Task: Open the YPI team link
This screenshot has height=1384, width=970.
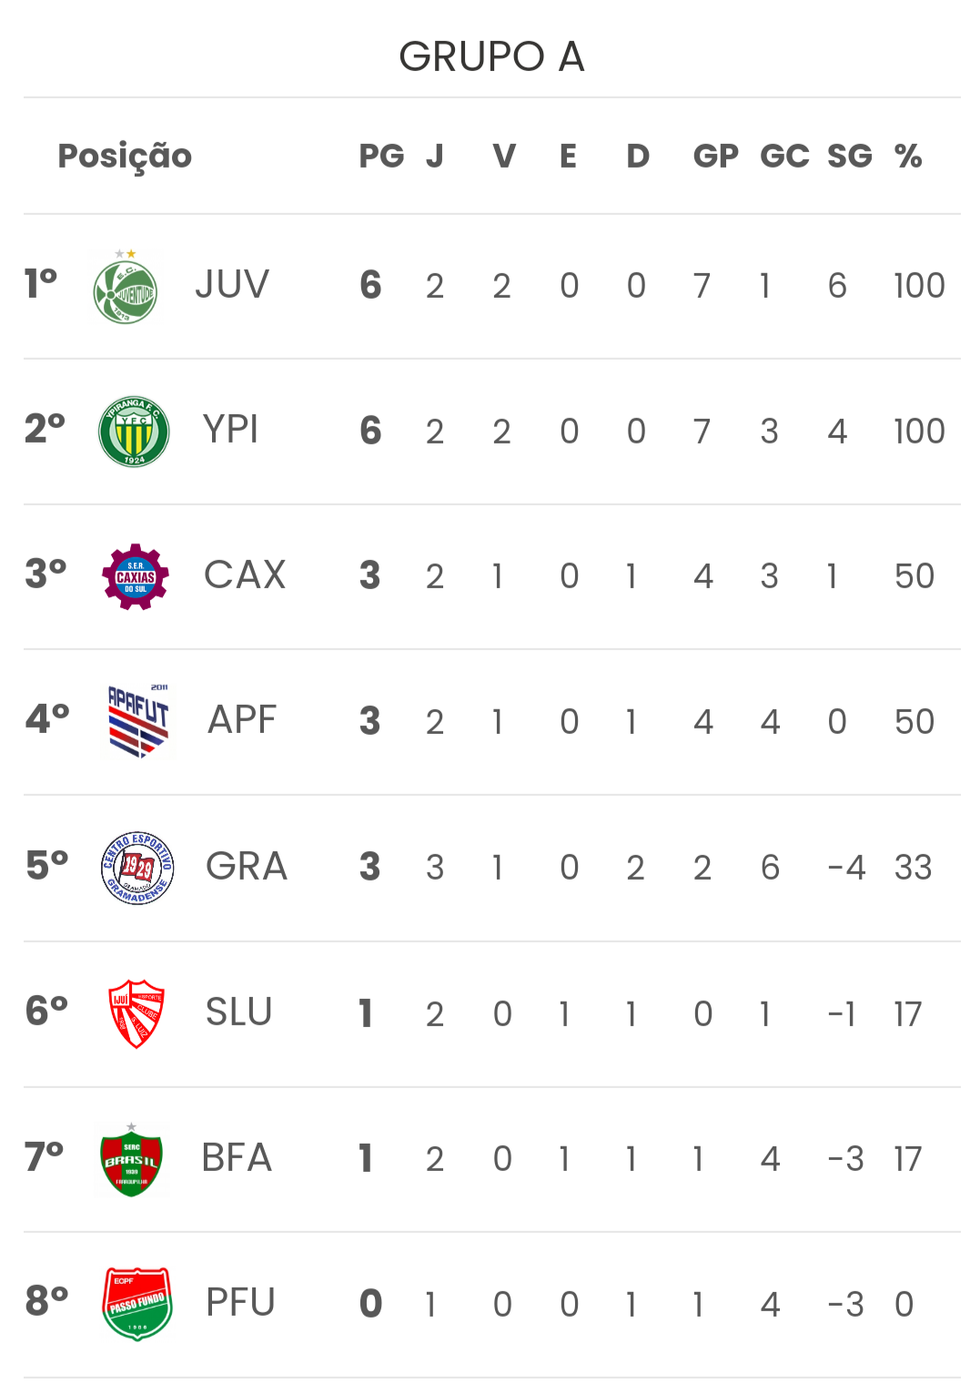Action: point(230,430)
